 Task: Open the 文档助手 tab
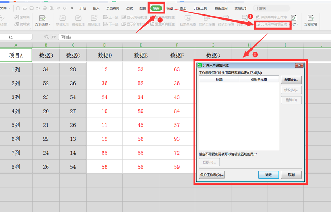241,8
